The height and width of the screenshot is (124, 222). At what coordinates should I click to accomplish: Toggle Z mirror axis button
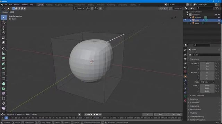(x=167, y=8)
